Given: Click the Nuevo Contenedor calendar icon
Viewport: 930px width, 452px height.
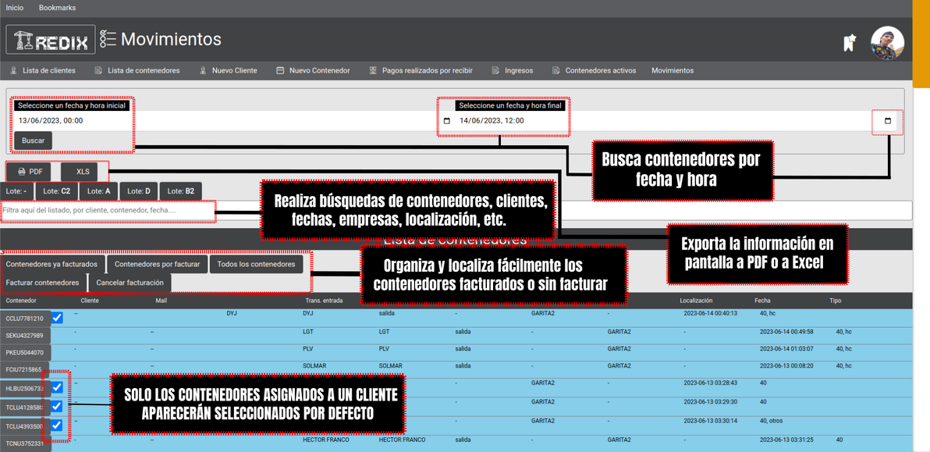Looking at the screenshot, I should (280, 70).
